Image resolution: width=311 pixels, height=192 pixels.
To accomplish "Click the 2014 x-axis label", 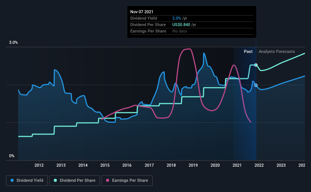I will click(83, 165).
